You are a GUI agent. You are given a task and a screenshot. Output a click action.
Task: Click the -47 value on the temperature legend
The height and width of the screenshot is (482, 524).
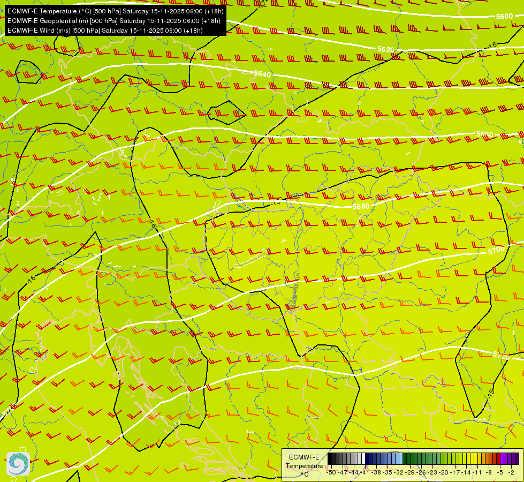tap(343, 472)
